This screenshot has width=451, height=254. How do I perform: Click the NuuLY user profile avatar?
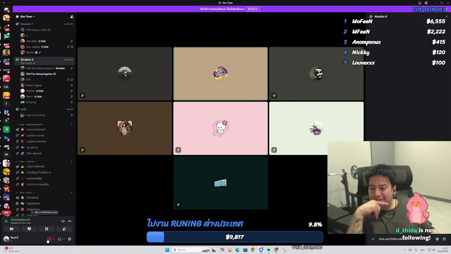tap(6, 239)
